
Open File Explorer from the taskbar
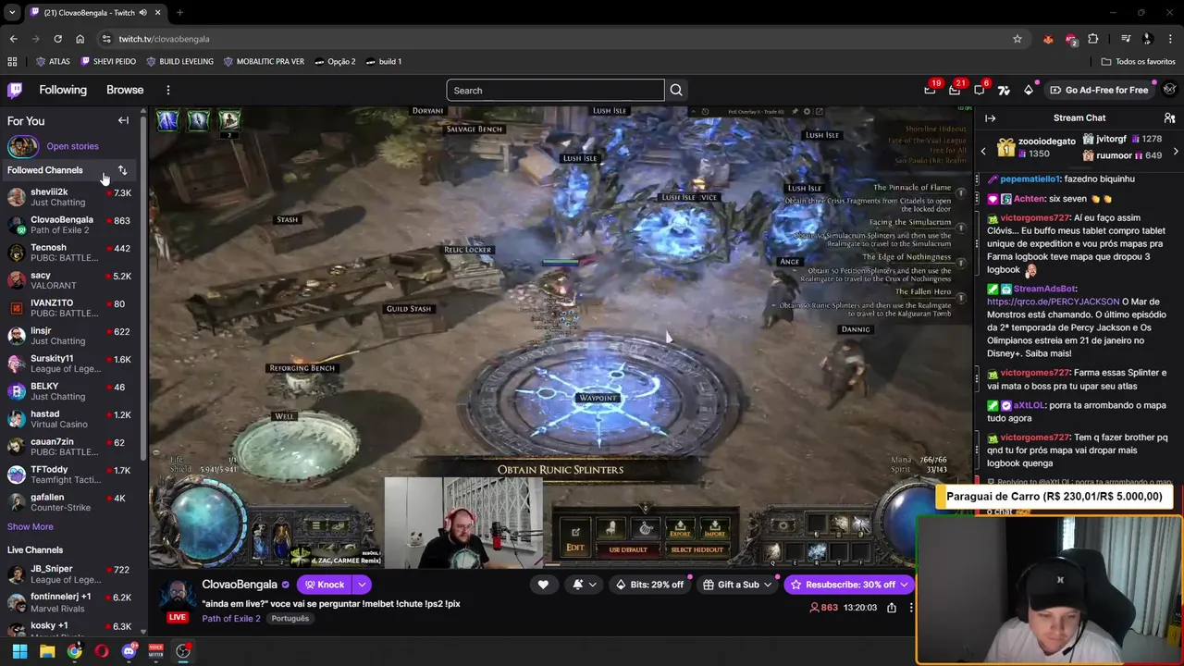[x=47, y=651]
